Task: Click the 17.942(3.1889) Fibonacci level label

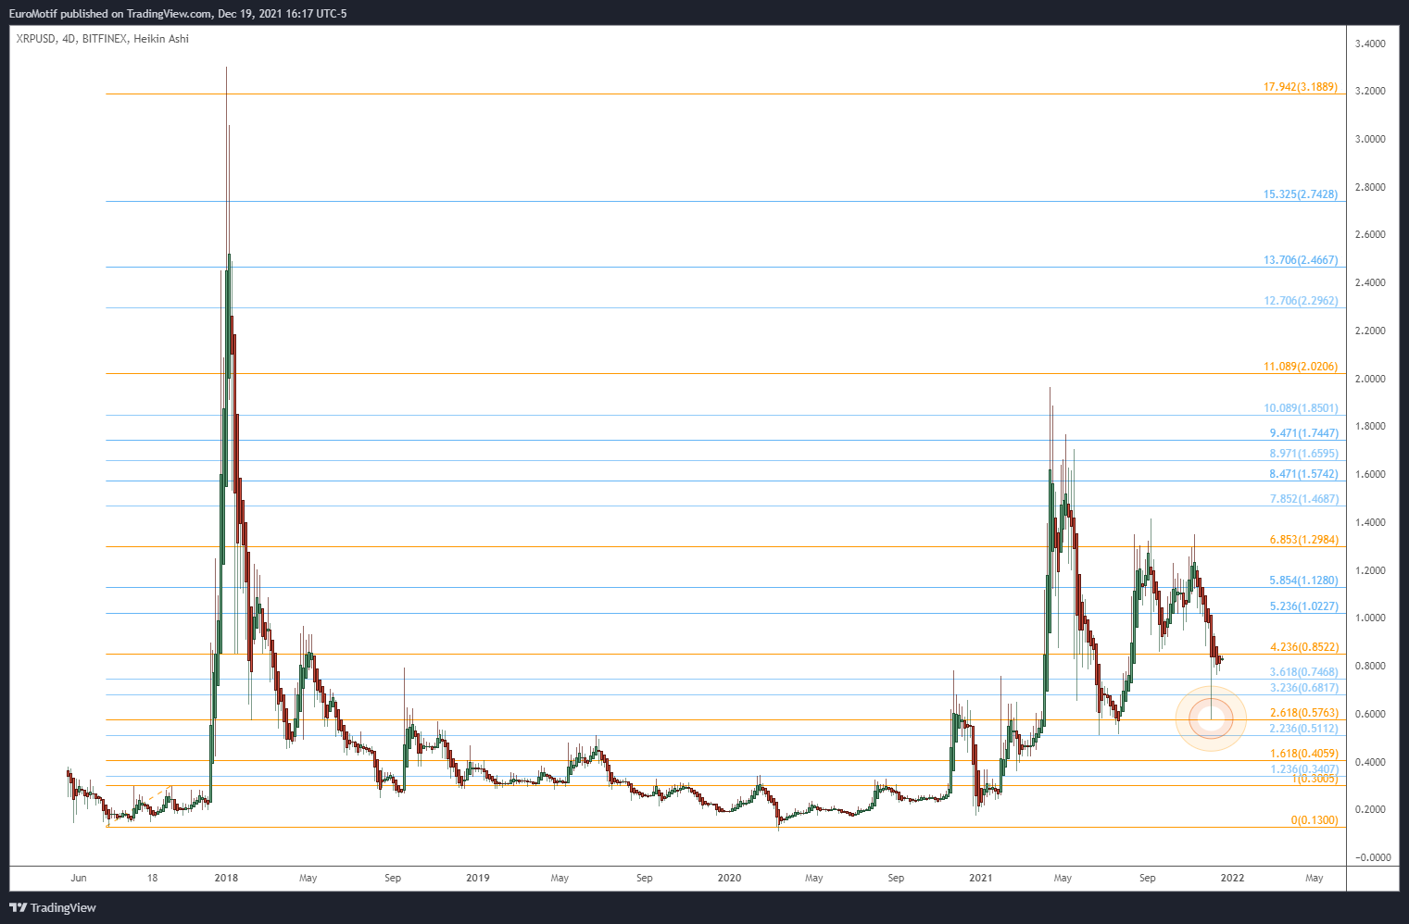Action: click(1301, 87)
